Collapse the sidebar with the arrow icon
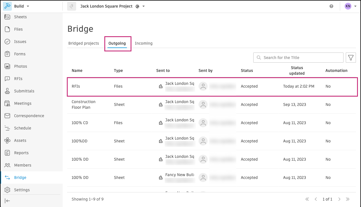The height and width of the screenshot is (207, 361). (x=8, y=201)
